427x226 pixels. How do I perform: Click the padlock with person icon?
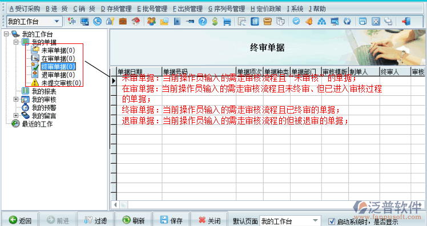point(110,21)
